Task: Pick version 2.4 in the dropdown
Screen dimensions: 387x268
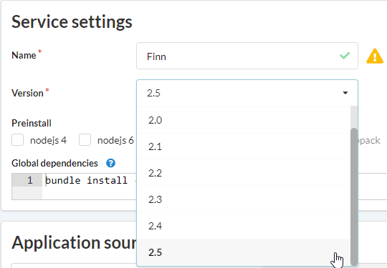Action: (x=244, y=226)
